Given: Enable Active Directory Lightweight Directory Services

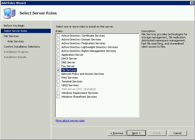Looking at the screenshot, I should tap(58, 47).
